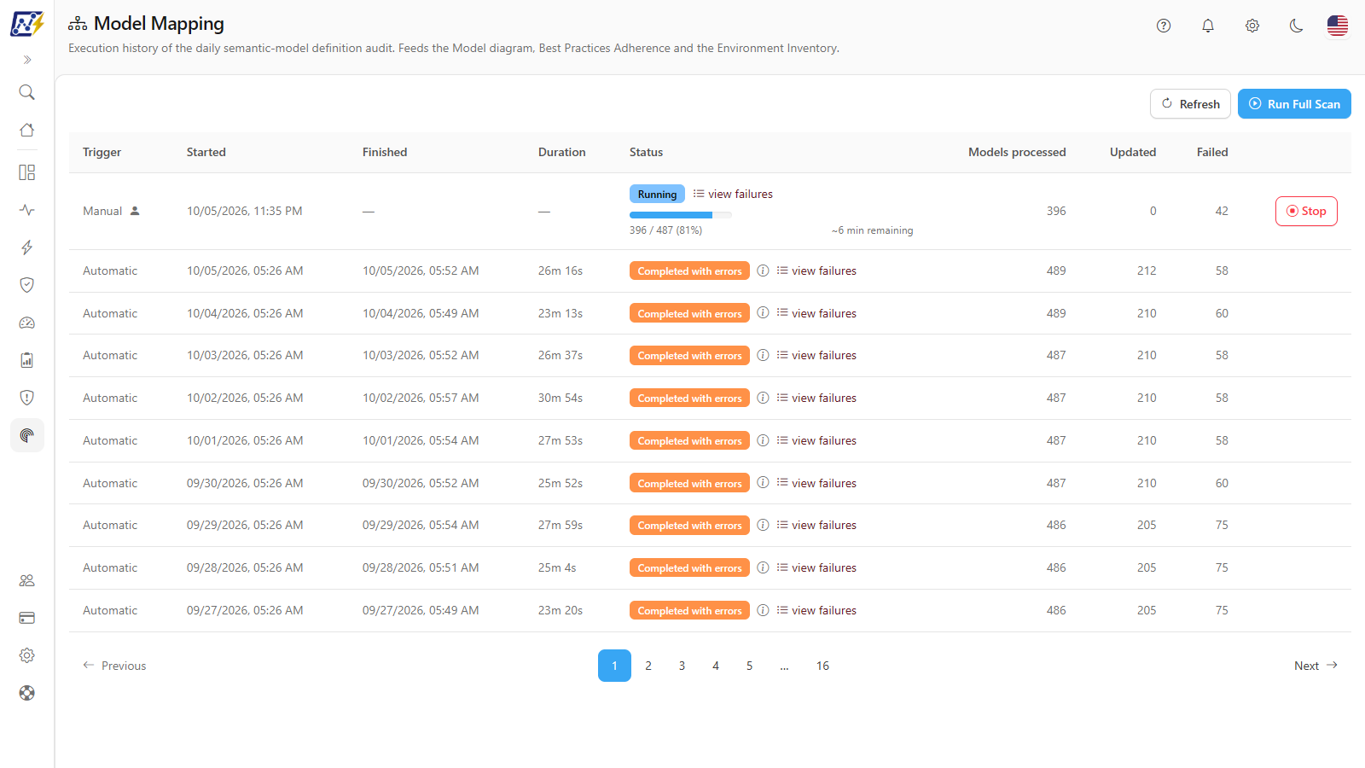Open the US flag language selector
The width and height of the screenshot is (1365, 768).
(1338, 26)
